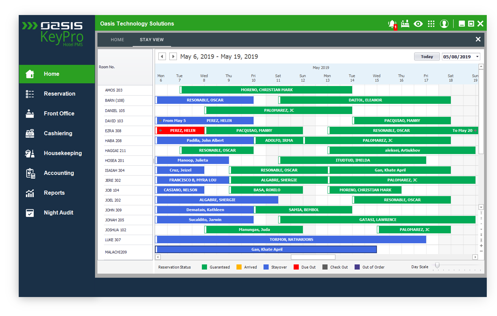Image resolution: width=497 pixels, height=316 pixels.
Task: Select TORMON, NATHANJONS booking in LUKE 307
Action: click(291, 240)
